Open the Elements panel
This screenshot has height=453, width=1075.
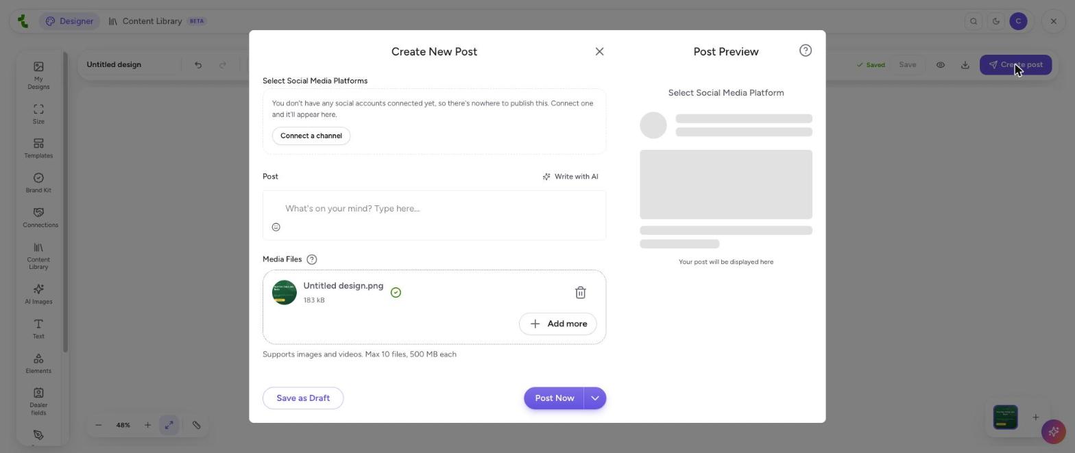(38, 363)
